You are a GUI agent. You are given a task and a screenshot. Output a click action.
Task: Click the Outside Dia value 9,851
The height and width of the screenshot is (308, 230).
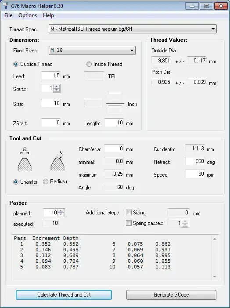[x=162, y=61]
